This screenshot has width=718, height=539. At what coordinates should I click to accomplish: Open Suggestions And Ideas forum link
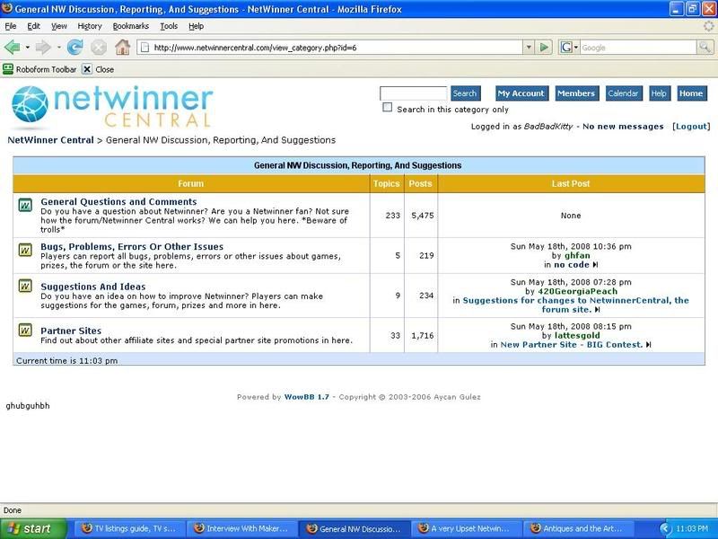tap(93, 287)
